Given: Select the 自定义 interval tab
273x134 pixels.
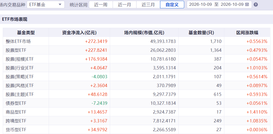Looking at the screenshot, I should tap(172, 5).
